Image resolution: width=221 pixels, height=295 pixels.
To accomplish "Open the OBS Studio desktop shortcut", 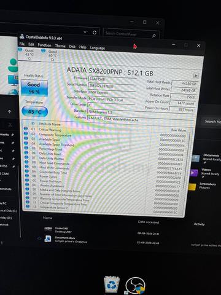I will tap(135, 286).
